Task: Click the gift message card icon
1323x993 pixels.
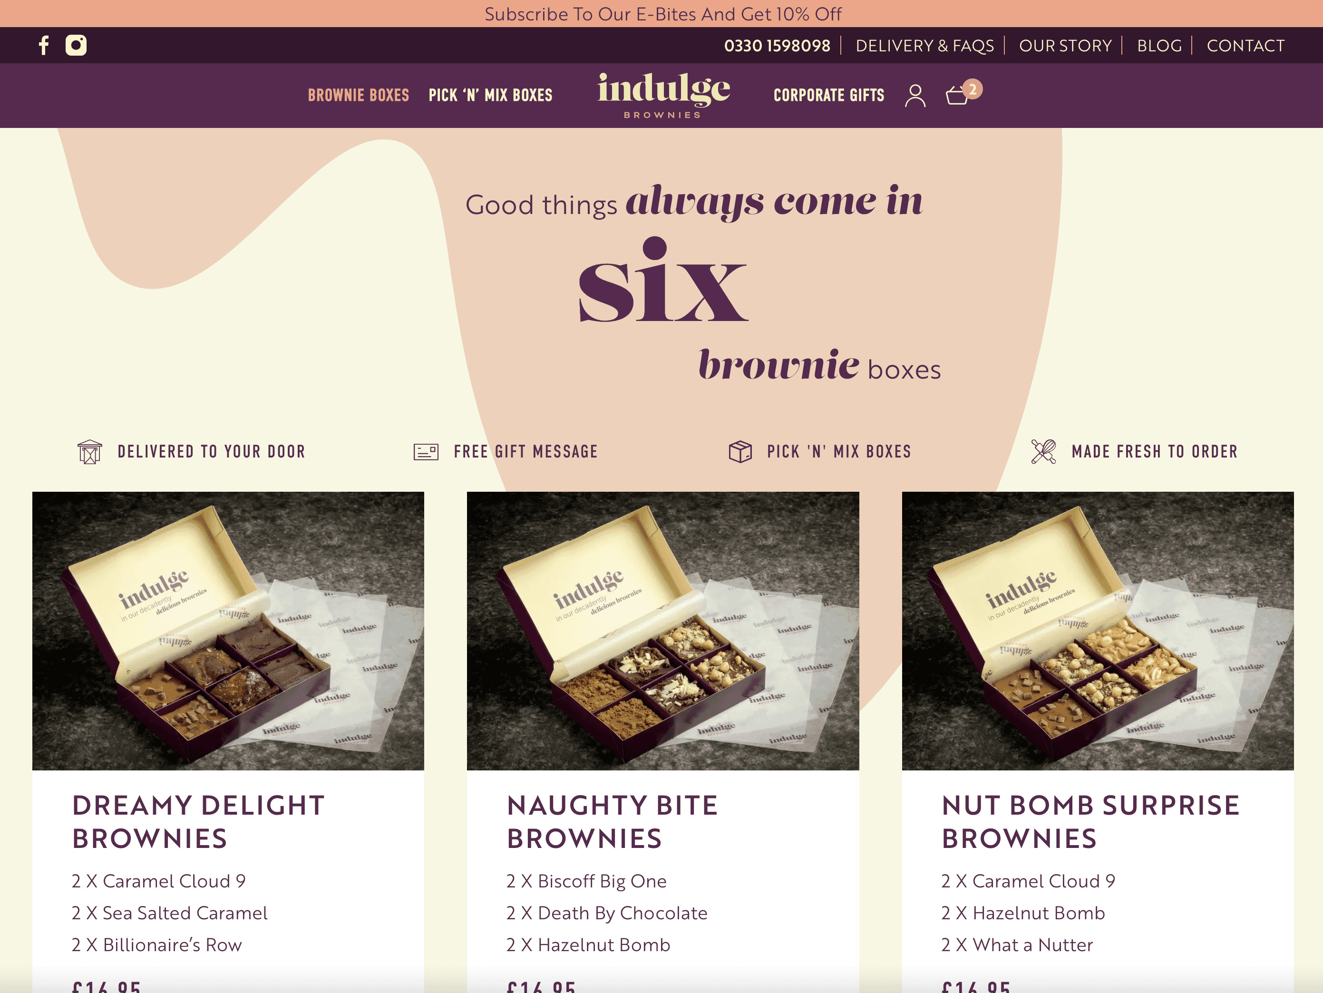Action: point(426,452)
